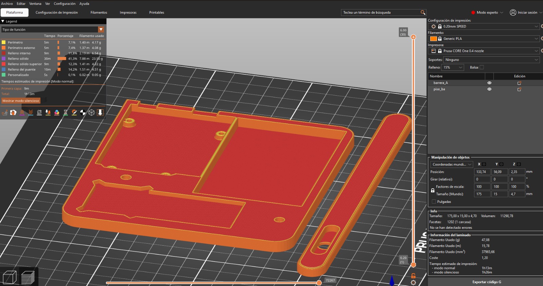543x286 pixels.
Task: Click the search magnifier icon
Action: click(x=423, y=13)
